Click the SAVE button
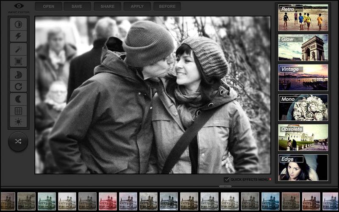This screenshot has height=212, width=339. [x=77, y=6]
